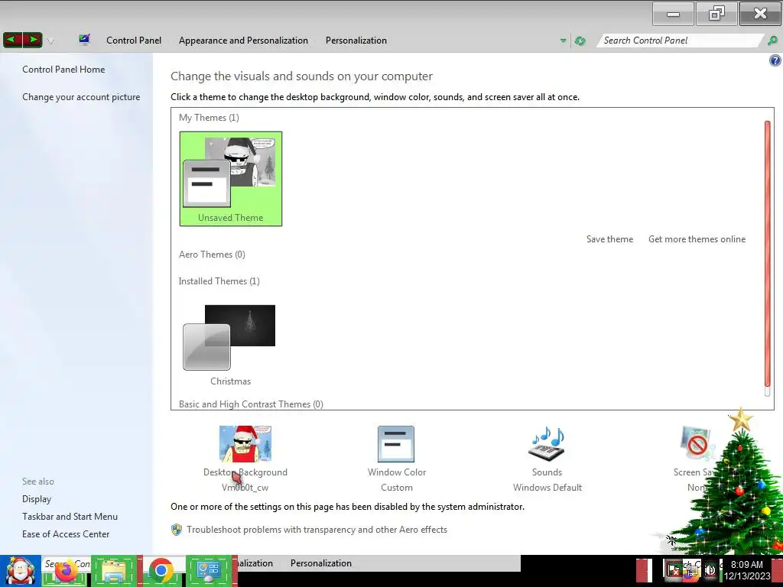The height and width of the screenshot is (587, 783).
Task: Click the tray flag icon with red X
Action: (x=673, y=570)
